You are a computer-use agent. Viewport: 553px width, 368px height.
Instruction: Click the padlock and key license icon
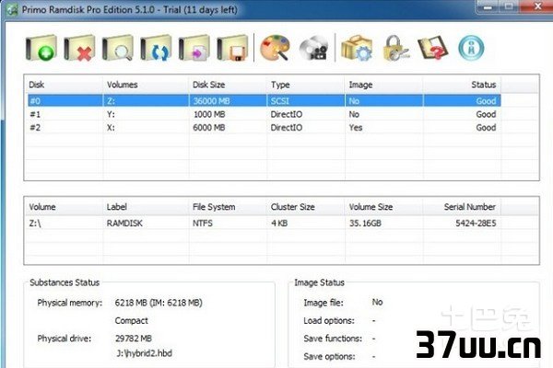[395, 48]
